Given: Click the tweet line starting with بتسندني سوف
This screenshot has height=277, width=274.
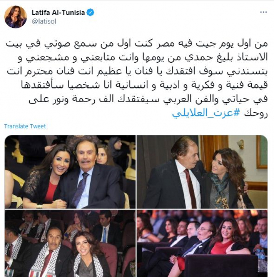Looking at the screenshot, I should (x=137, y=72).
